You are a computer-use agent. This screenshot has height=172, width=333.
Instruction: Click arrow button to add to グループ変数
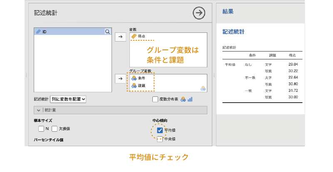pos(120,79)
